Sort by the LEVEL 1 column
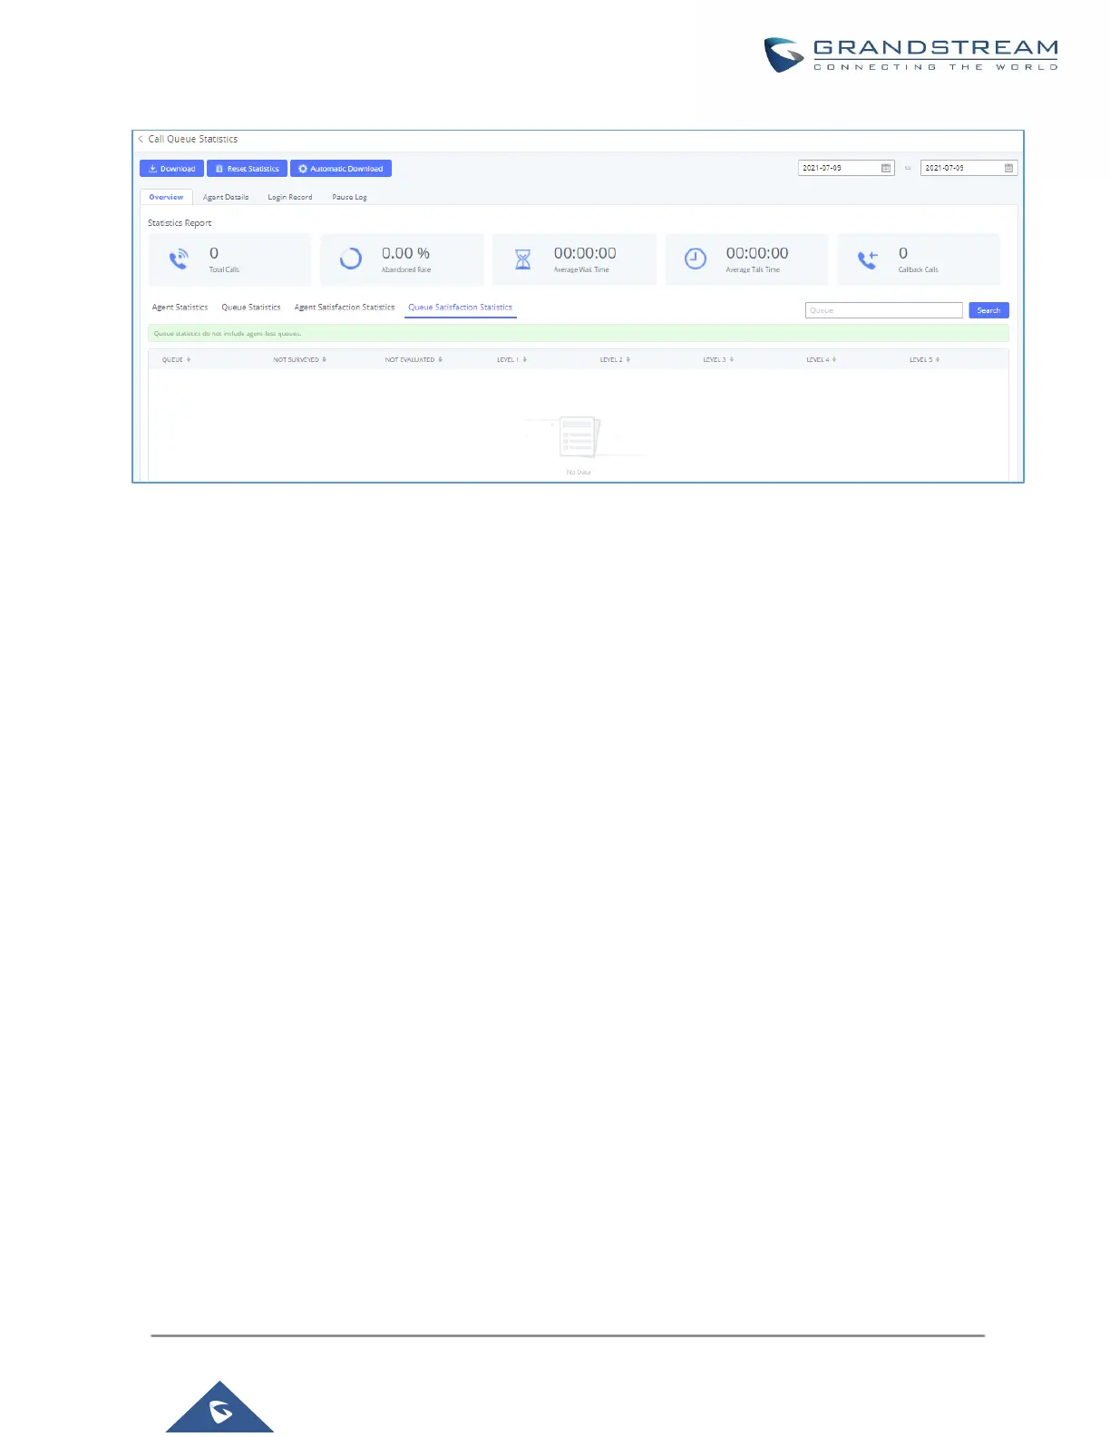 coord(511,360)
